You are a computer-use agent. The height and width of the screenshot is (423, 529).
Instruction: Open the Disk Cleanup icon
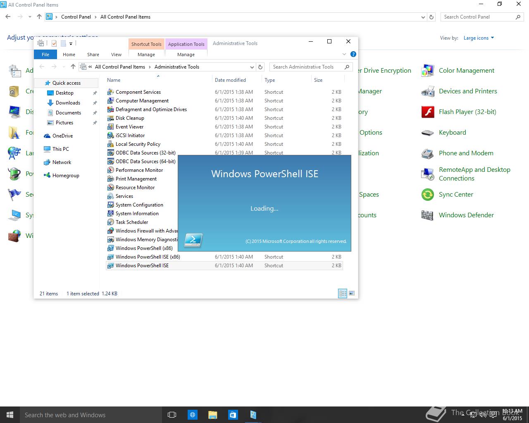[110, 118]
